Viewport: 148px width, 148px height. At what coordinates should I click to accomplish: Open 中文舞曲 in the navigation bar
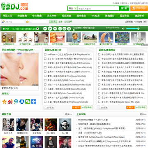click(37, 16)
